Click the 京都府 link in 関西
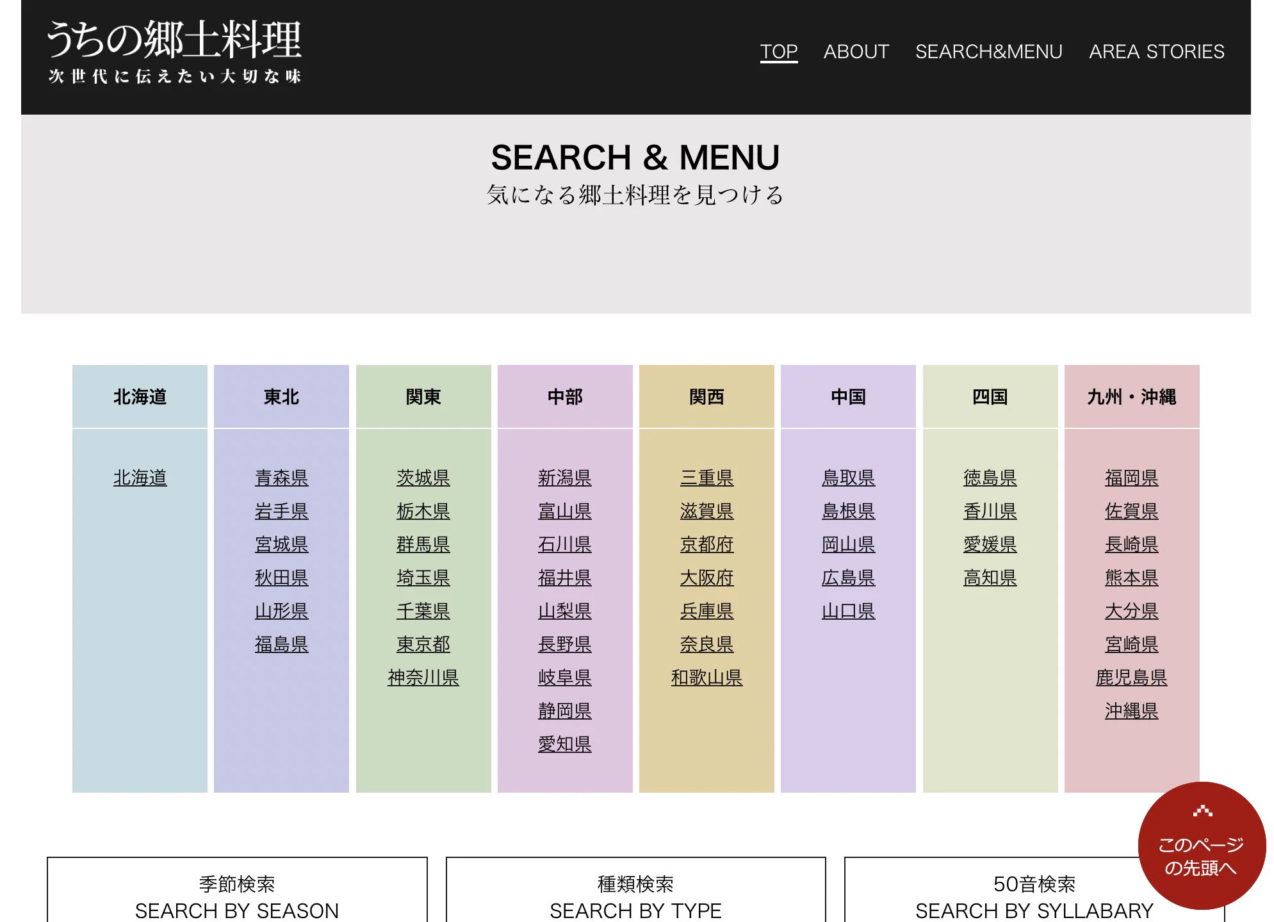Image resolution: width=1274 pixels, height=922 pixels. (x=706, y=544)
